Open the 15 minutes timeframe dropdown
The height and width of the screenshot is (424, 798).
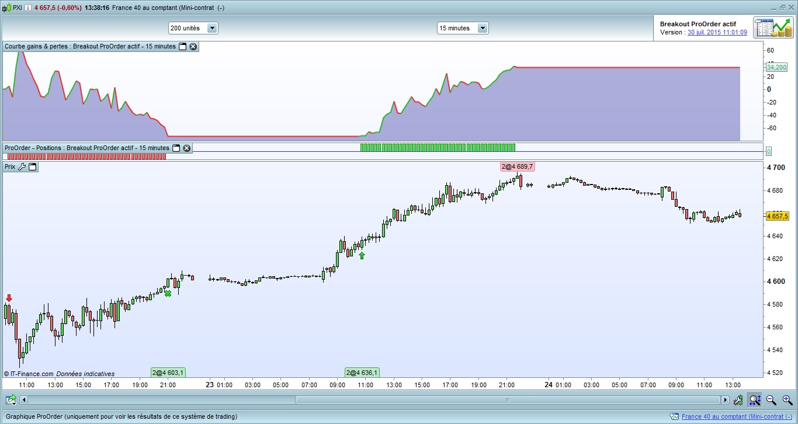click(463, 28)
